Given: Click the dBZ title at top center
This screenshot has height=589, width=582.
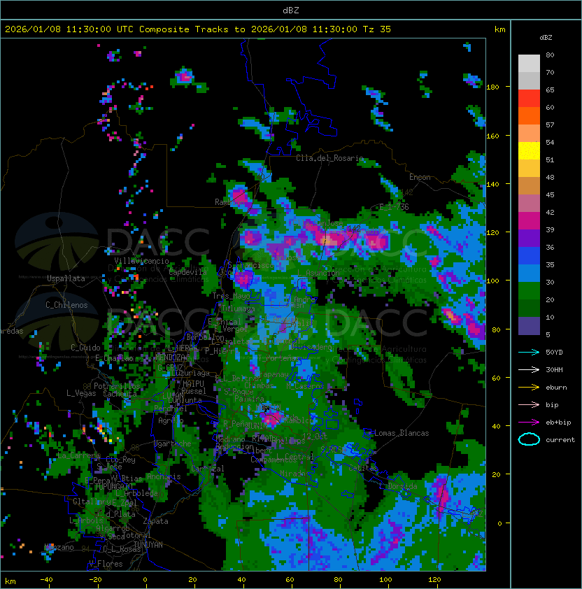Looking at the screenshot, I should click(291, 10).
